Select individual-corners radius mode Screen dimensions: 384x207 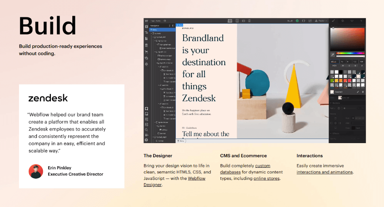[x=342, y=108]
